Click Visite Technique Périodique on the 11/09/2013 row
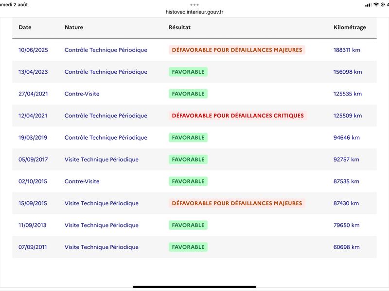389x291 pixels. (102, 225)
